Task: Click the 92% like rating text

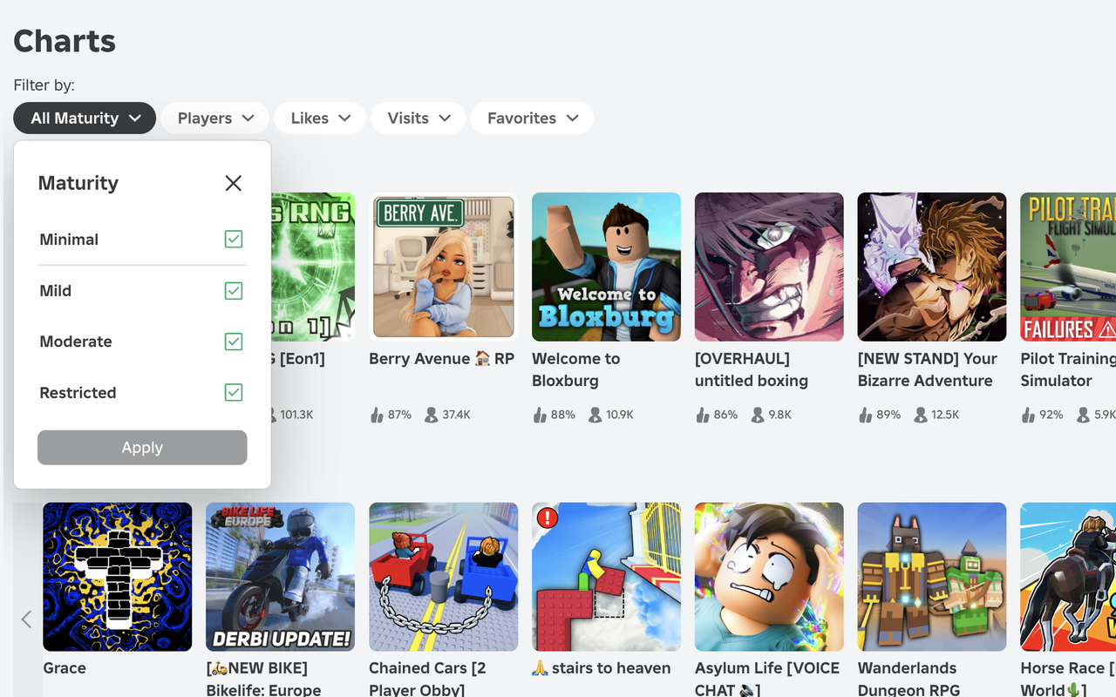Action: 1051,415
